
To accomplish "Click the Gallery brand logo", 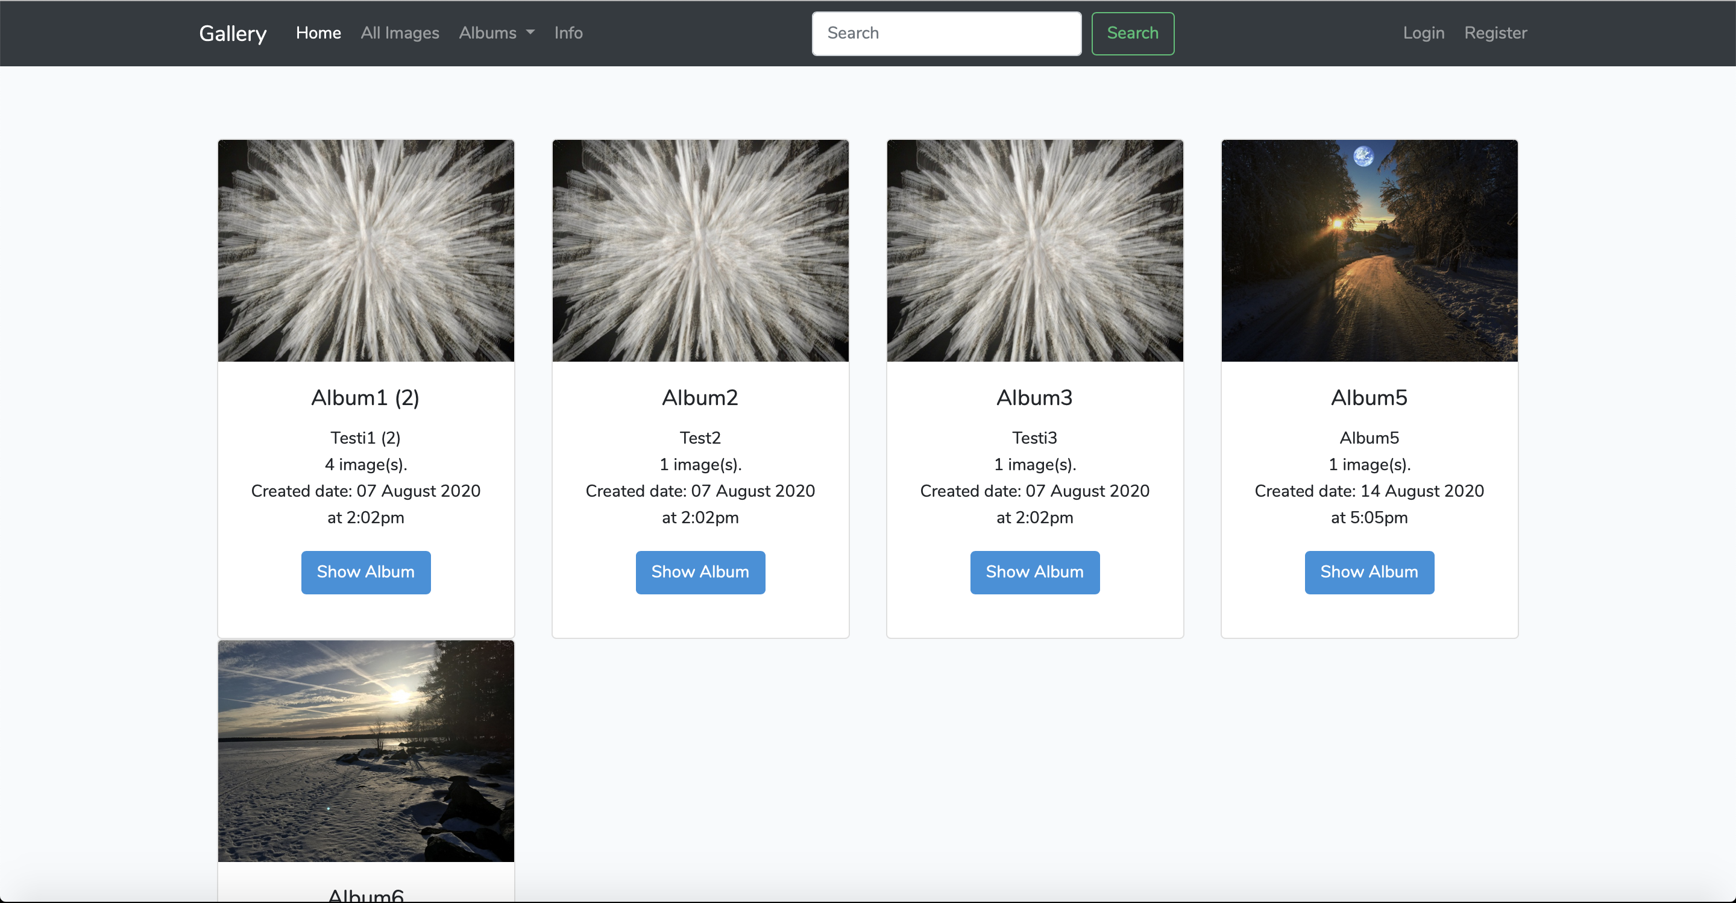I will pyautogui.click(x=233, y=33).
